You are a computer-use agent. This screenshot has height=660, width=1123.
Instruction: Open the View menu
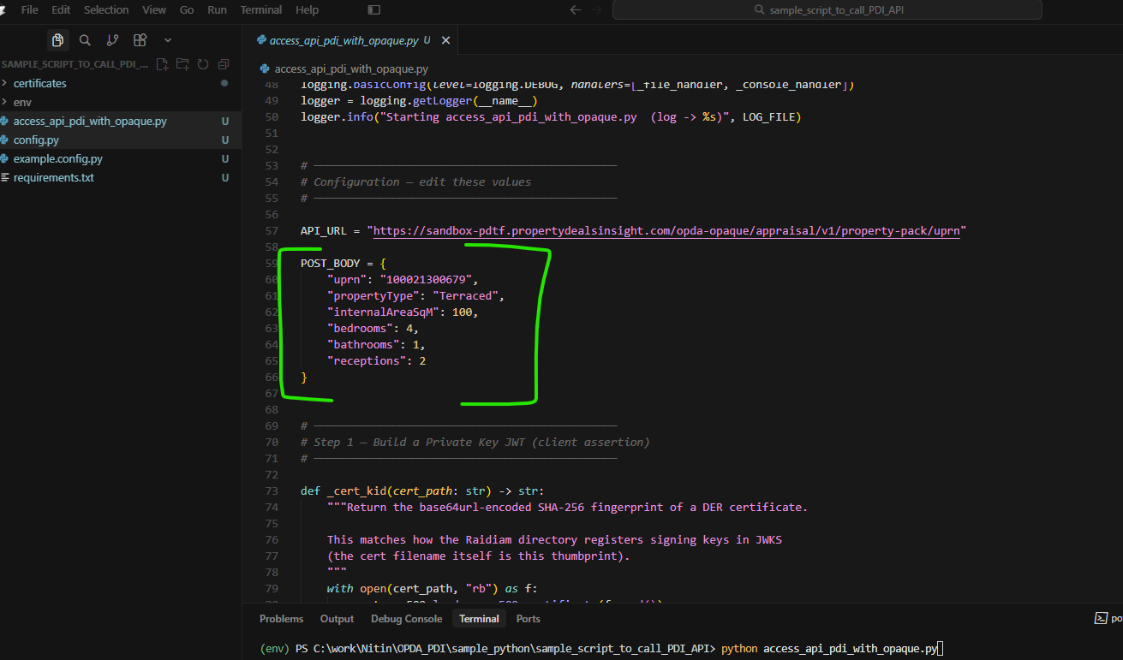[154, 10]
